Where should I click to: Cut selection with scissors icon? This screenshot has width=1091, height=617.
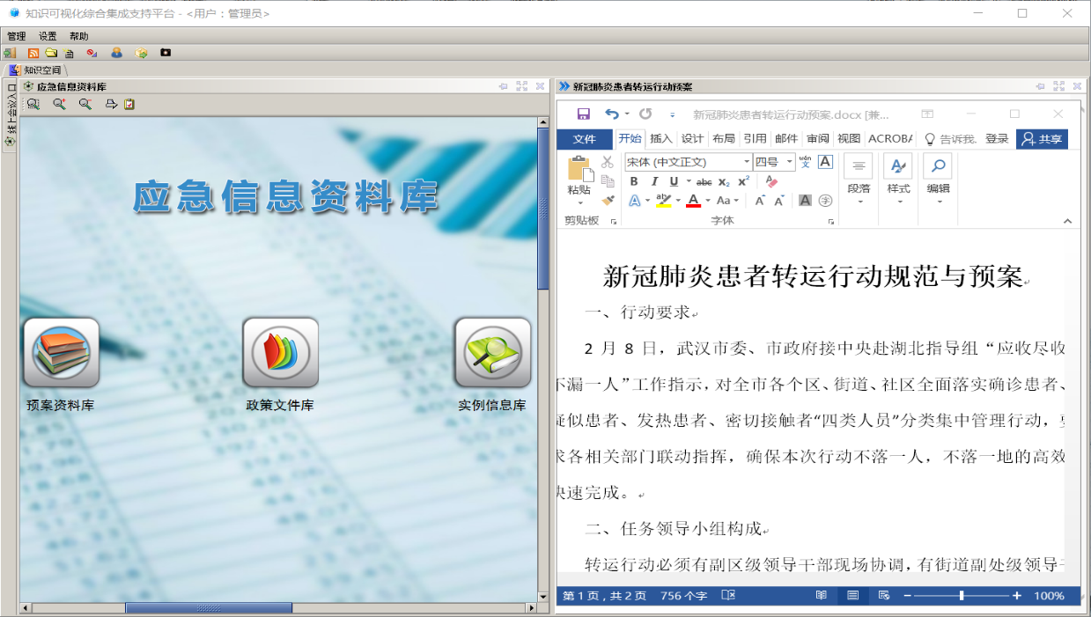[607, 162]
